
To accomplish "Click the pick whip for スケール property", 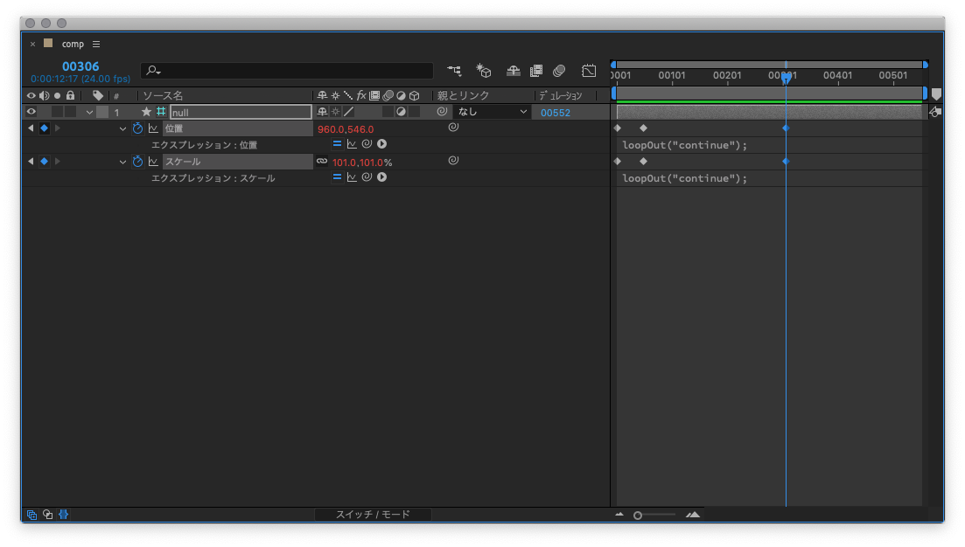I will [453, 161].
